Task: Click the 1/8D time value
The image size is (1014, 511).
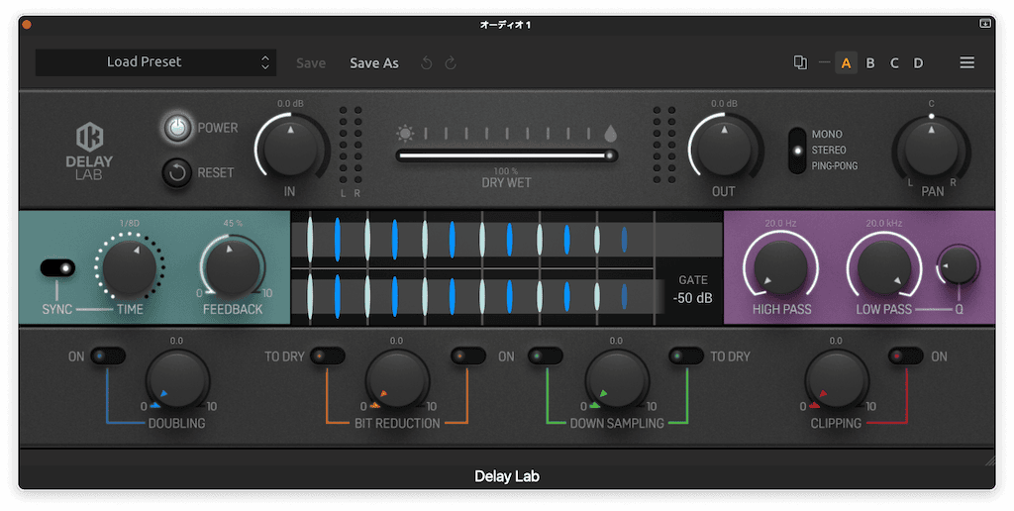Action: click(x=130, y=223)
